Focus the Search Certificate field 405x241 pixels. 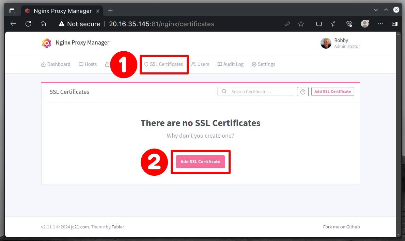point(256,91)
